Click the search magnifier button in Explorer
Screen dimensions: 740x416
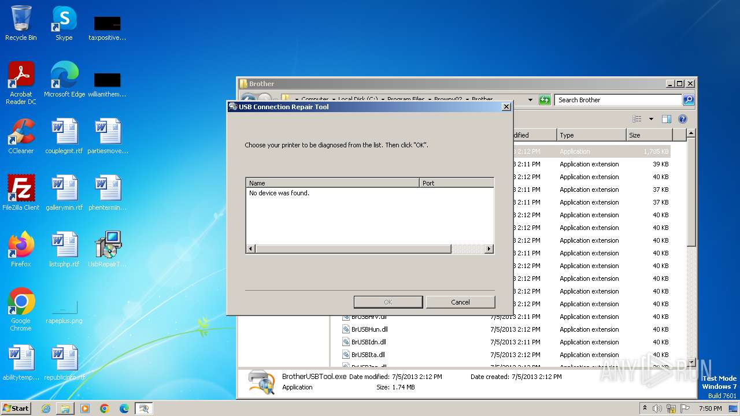coord(688,100)
